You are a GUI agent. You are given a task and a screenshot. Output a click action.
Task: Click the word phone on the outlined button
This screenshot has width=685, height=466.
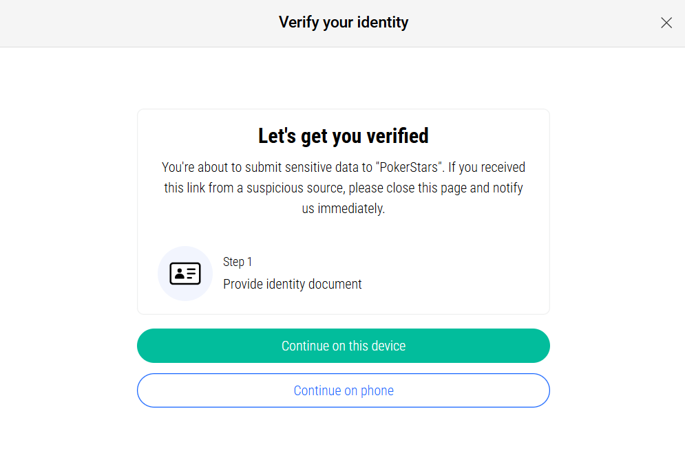(377, 390)
